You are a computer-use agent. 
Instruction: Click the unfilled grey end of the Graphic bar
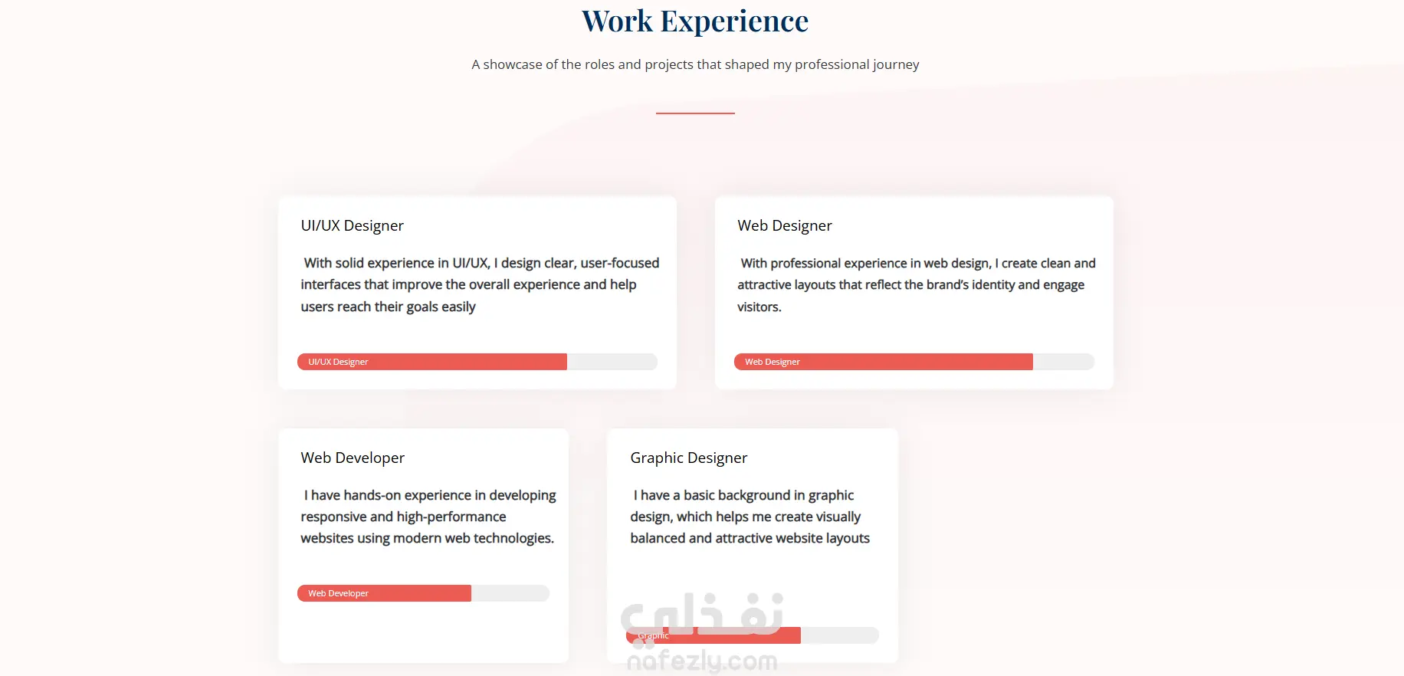839,635
